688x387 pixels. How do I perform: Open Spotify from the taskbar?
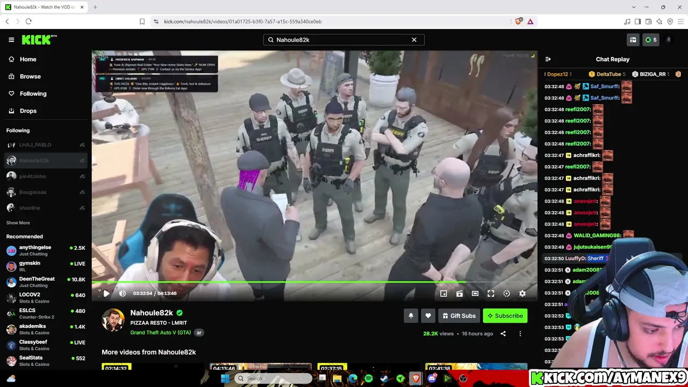tap(369, 378)
